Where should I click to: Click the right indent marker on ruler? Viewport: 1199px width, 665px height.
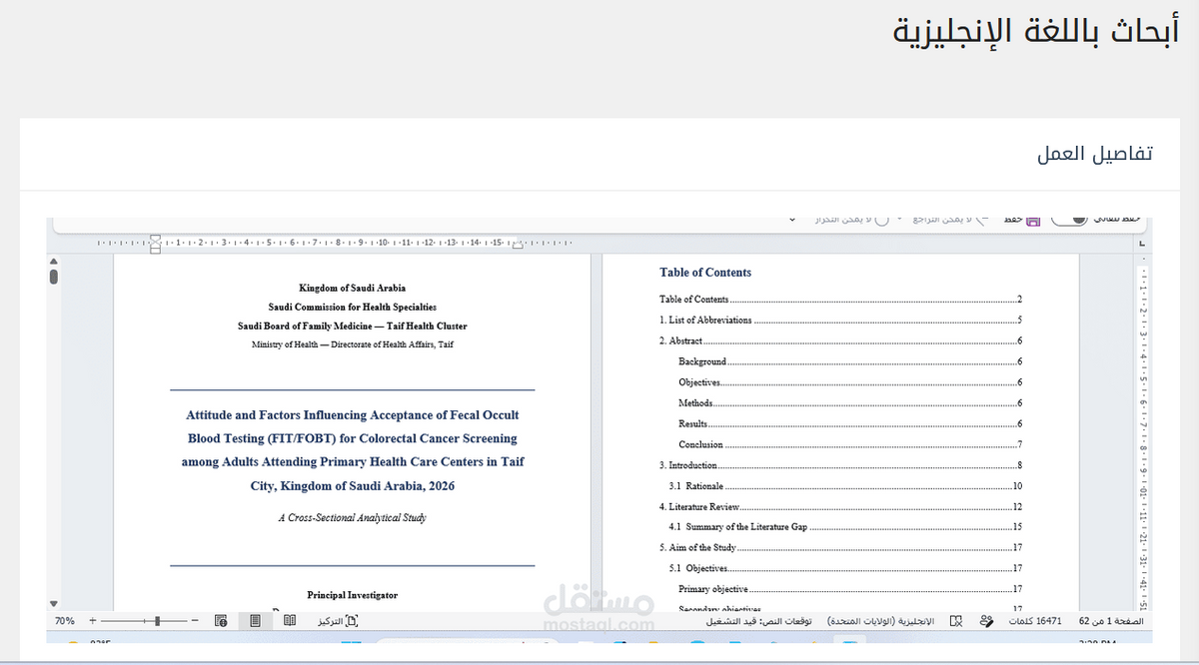coord(518,245)
